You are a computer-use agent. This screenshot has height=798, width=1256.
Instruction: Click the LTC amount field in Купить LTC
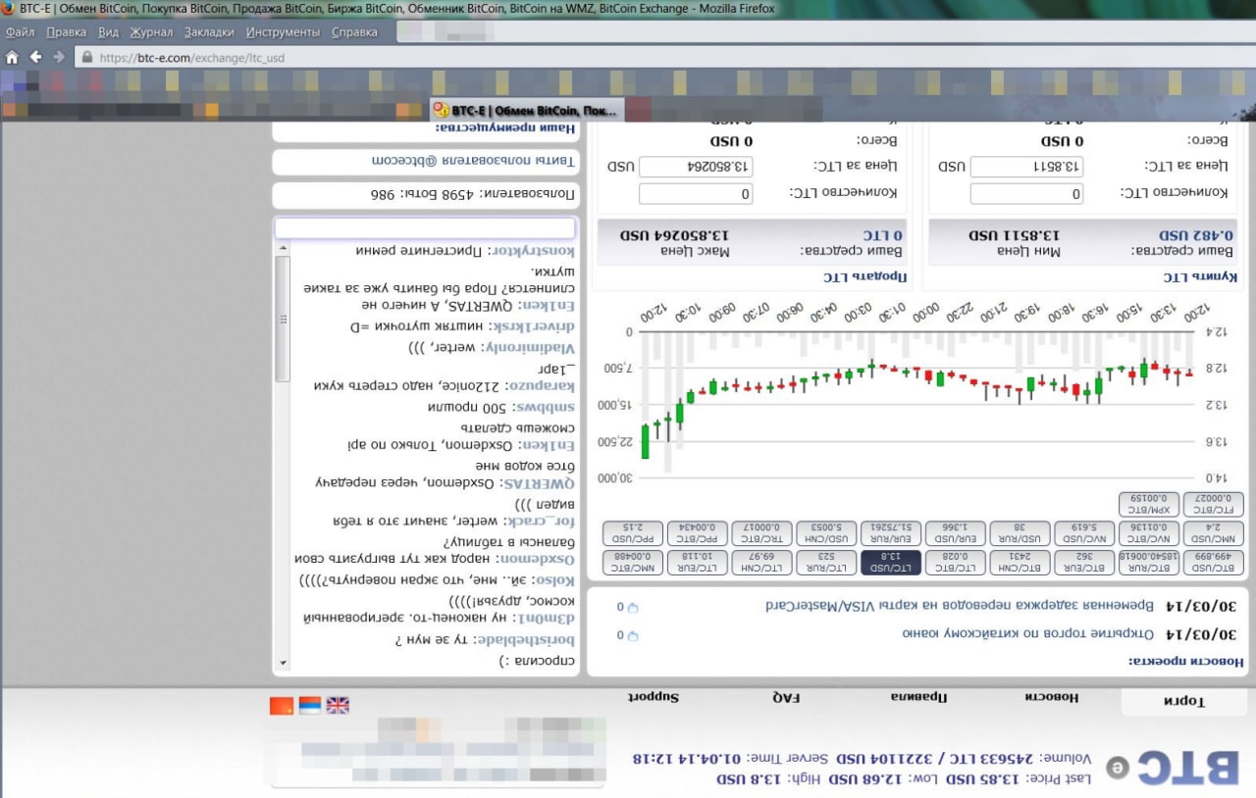point(1027,194)
